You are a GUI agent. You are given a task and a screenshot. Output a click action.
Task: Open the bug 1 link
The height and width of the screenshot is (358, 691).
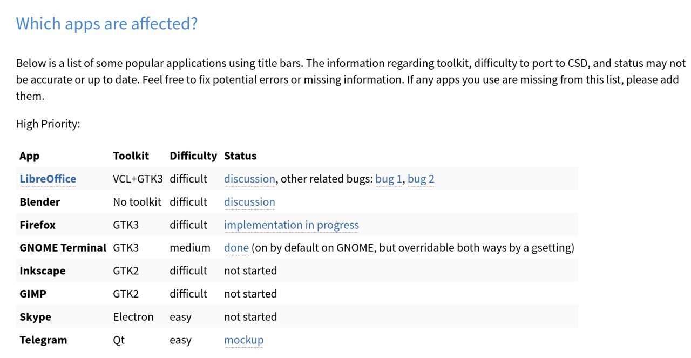[389, 179]
